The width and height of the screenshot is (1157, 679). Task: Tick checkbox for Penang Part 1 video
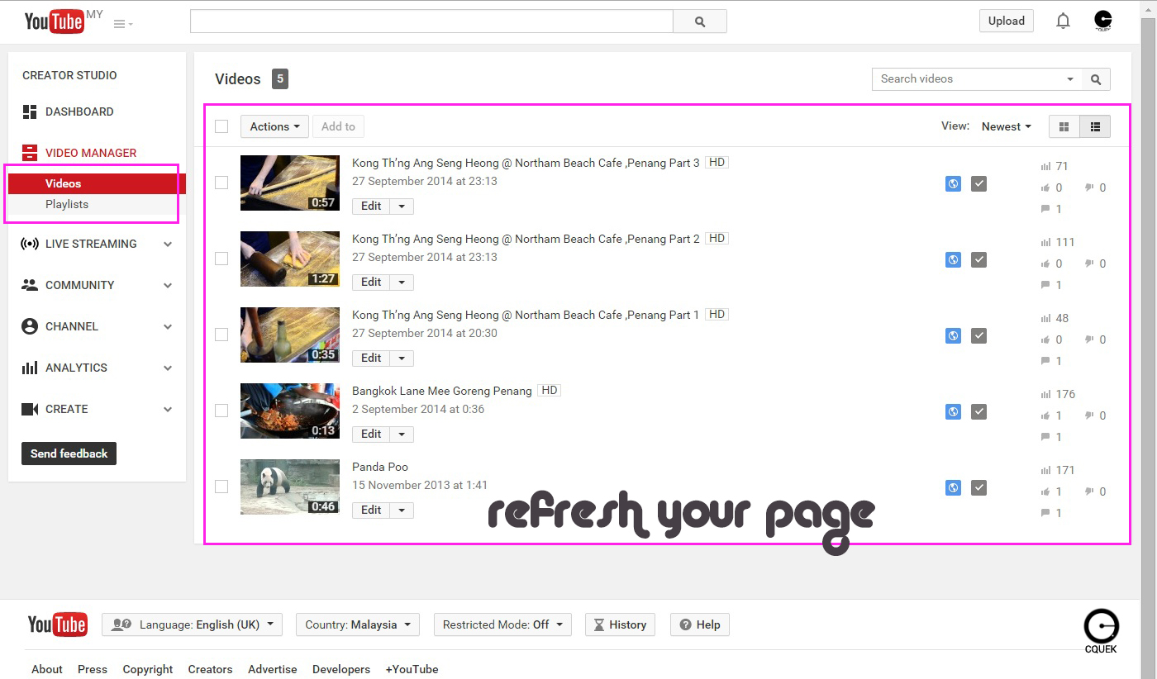(x=221, y=335)
